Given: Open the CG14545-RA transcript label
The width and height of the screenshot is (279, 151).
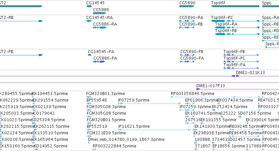Looking at the screenshot, I should coord(99,18).
